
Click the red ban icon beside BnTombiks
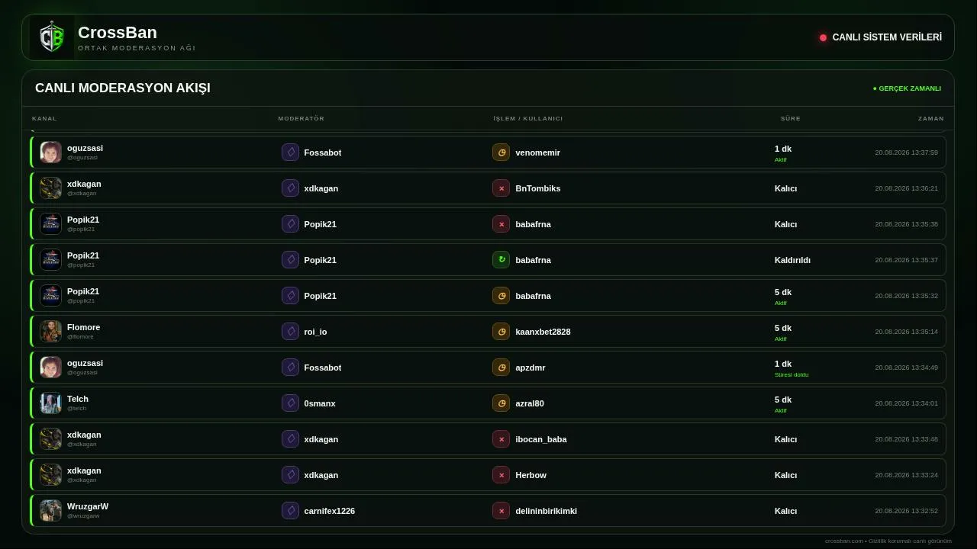501,188
